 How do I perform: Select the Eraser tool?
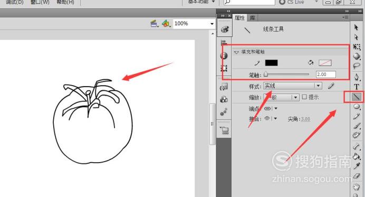357,176
